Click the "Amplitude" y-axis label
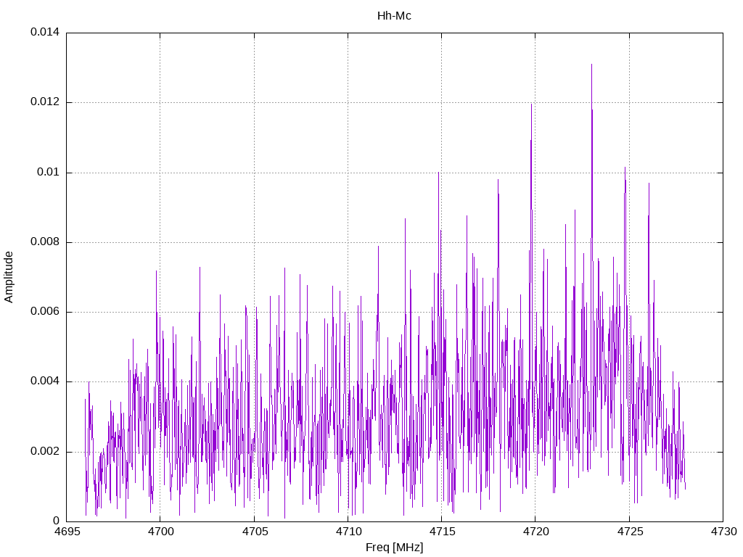The height and width of the screenshot is (557, 743). 9,277
